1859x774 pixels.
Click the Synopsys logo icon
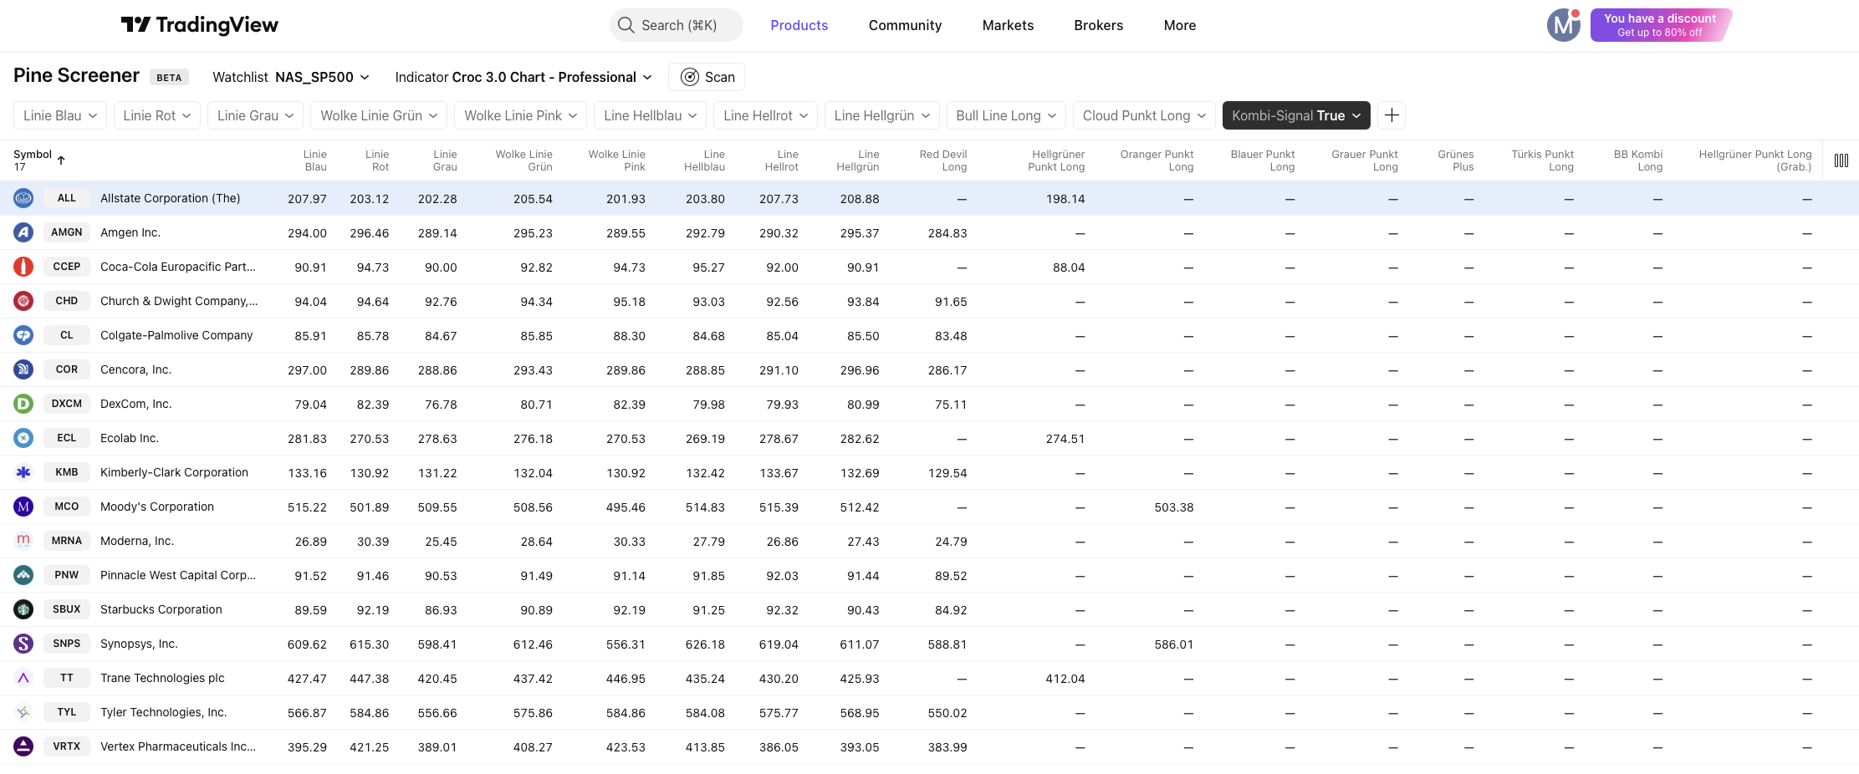coord(23,644)
